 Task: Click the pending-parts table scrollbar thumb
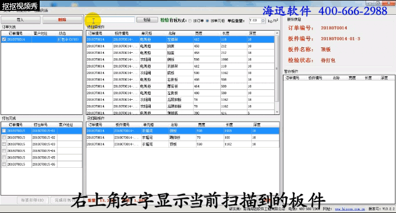pos(277,68)
